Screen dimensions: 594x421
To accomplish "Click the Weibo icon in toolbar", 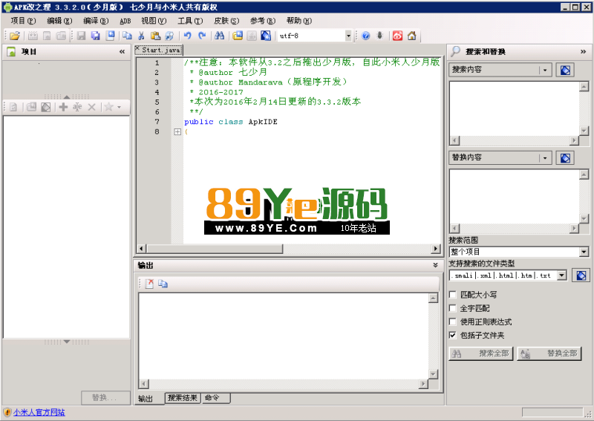I will click(x=397, y=36).
